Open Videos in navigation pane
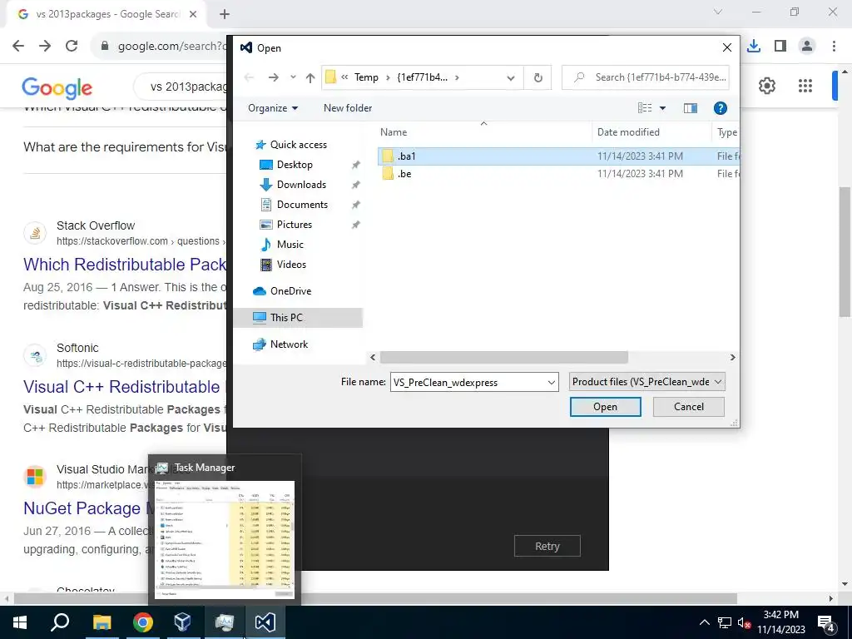Screen dimensions: 852x639 click(290, 265)
